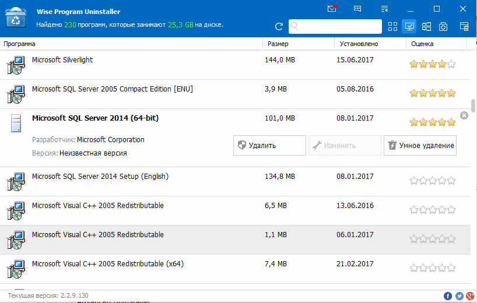The image size is (477, 303).
Task: Sort list by Установлено column
Action: click(370, 44)
